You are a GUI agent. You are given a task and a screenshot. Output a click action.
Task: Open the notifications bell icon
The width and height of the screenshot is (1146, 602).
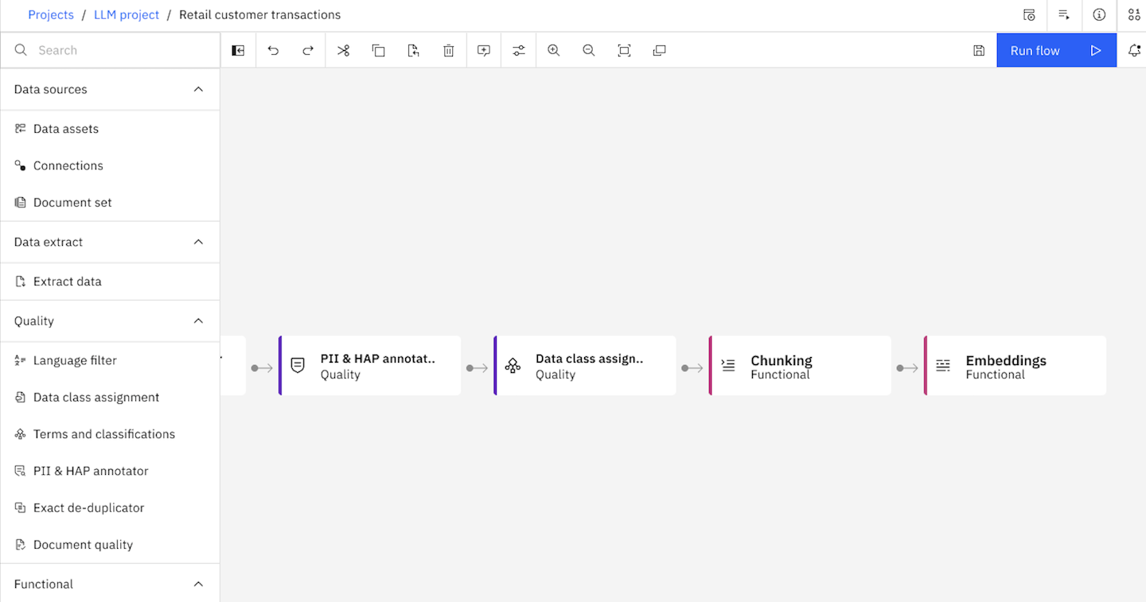tap(1134, 50)
